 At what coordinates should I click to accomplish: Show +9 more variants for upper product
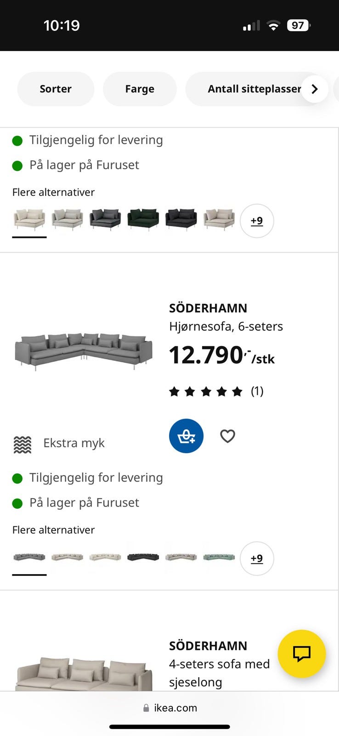click(257, 221)
